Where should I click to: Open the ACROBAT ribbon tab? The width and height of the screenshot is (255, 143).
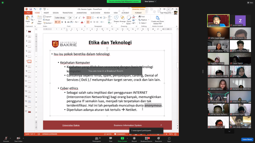[x=125, y=13]
